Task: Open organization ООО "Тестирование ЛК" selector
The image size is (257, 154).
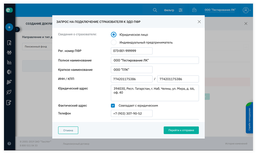Action: pos(220,10)
